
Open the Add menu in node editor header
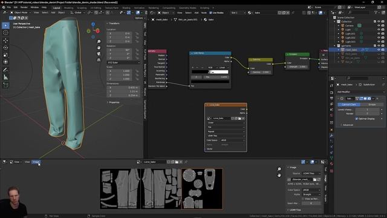[196, 13]
